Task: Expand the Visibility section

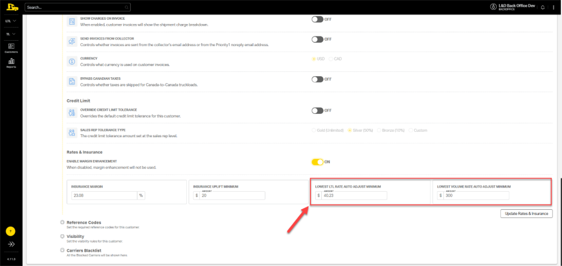Action: click(62, 236)
